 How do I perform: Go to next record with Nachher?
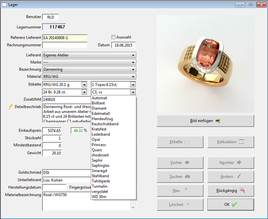pyautogui.click(x=231, y=163)
